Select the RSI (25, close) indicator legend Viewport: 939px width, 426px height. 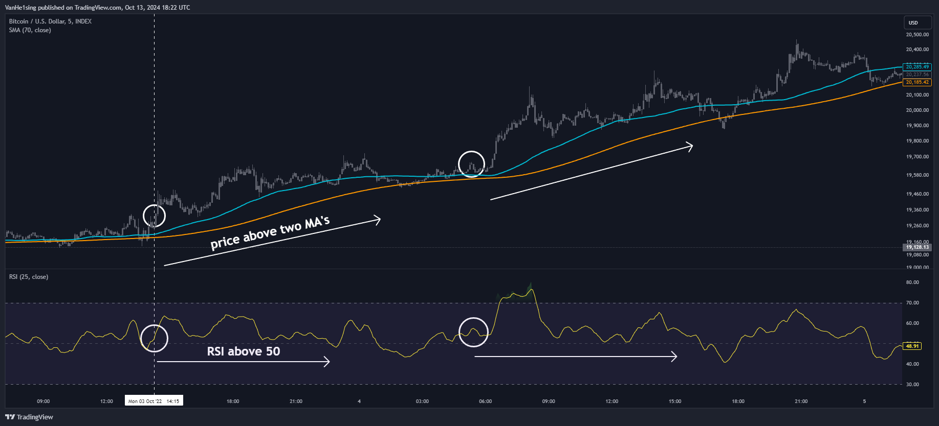pos(29,277)
